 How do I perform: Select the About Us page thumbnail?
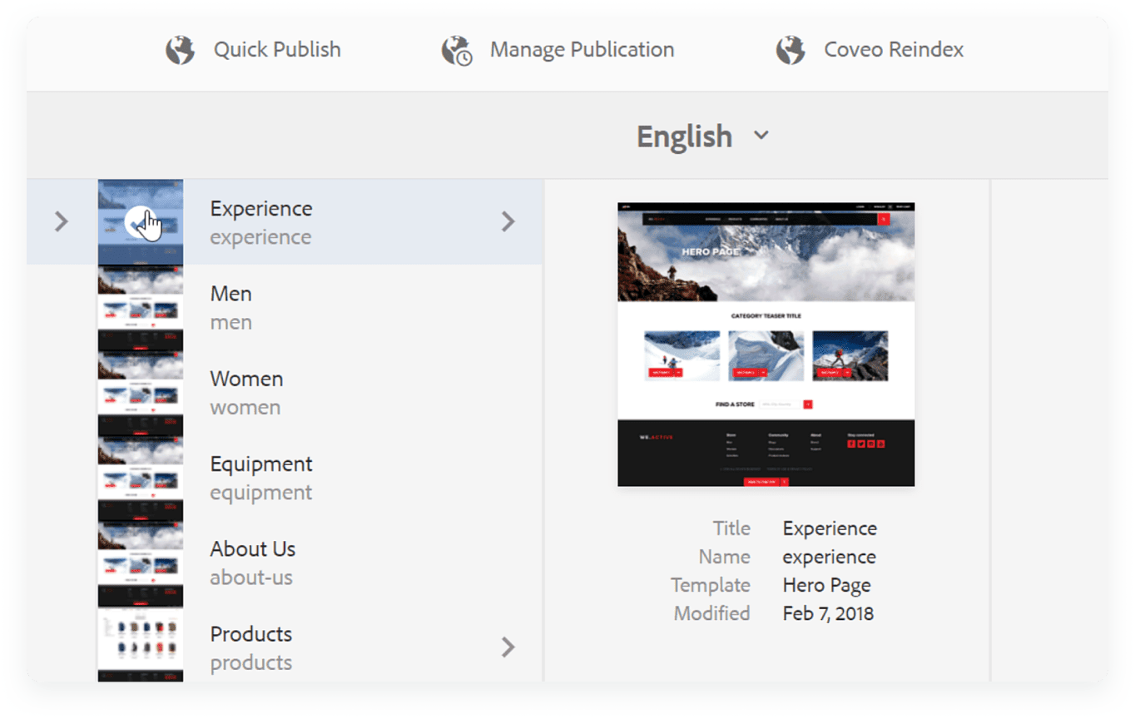[x=141, y=563]
